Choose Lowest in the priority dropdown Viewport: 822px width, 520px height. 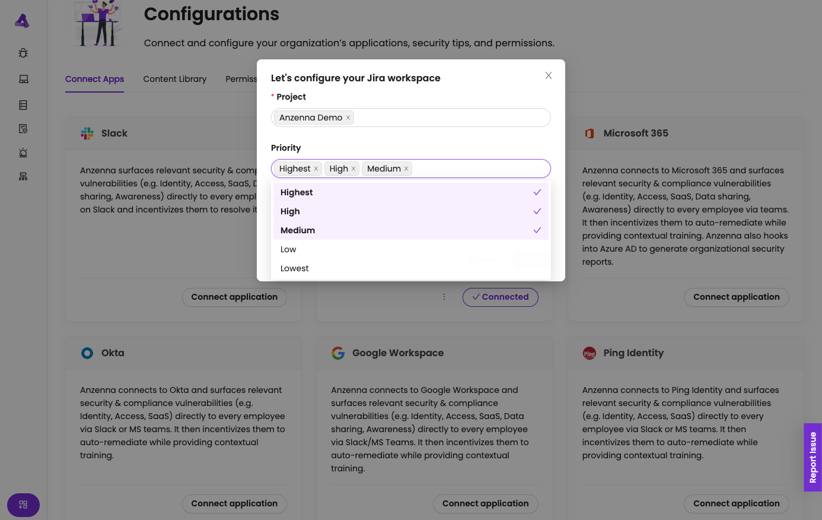[x=410, y=268]
